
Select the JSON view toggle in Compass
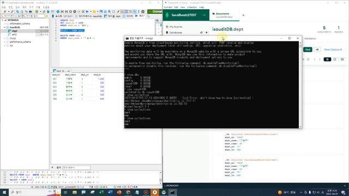[x=335, y=59]
